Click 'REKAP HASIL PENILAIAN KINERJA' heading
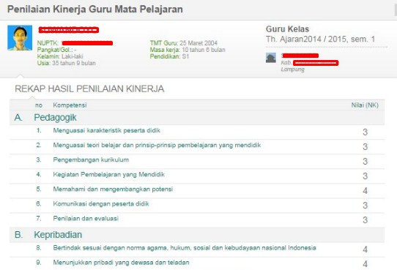Screen dimensions: 397x270 (89, 89)
